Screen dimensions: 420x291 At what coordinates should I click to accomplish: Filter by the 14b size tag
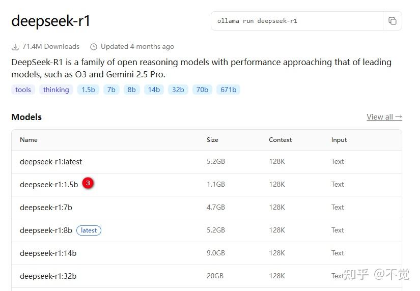pos(153,90)
